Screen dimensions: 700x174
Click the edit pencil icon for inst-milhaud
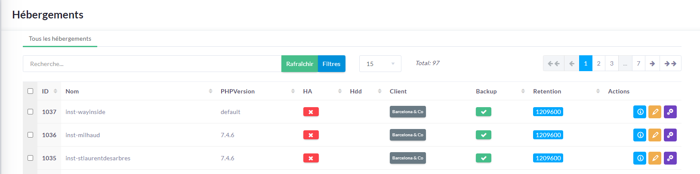coord(654,135)
